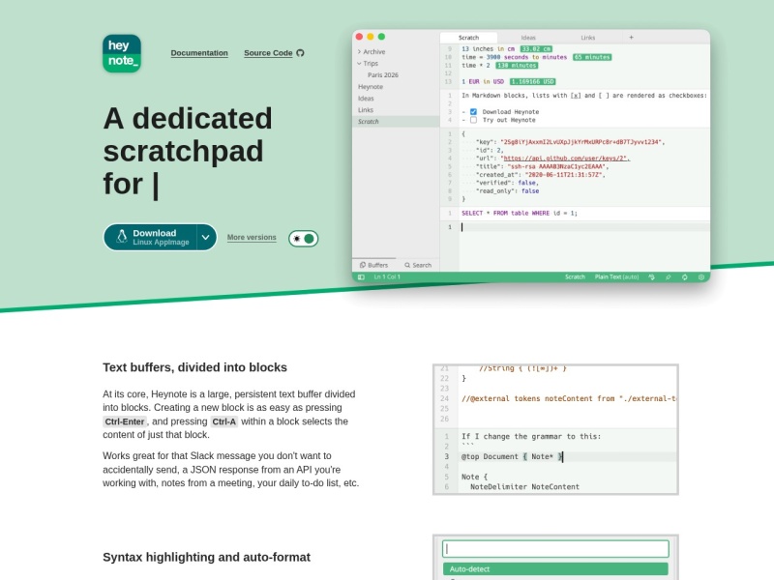Screen dimensions: 774x580
Task: Select Heynote buffer in sidebar
Action: (x=371, y=87)
